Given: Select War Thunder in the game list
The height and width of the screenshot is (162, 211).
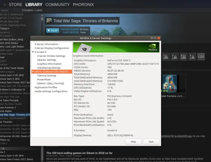Looking at the screenshot, I should click(6, 122).
